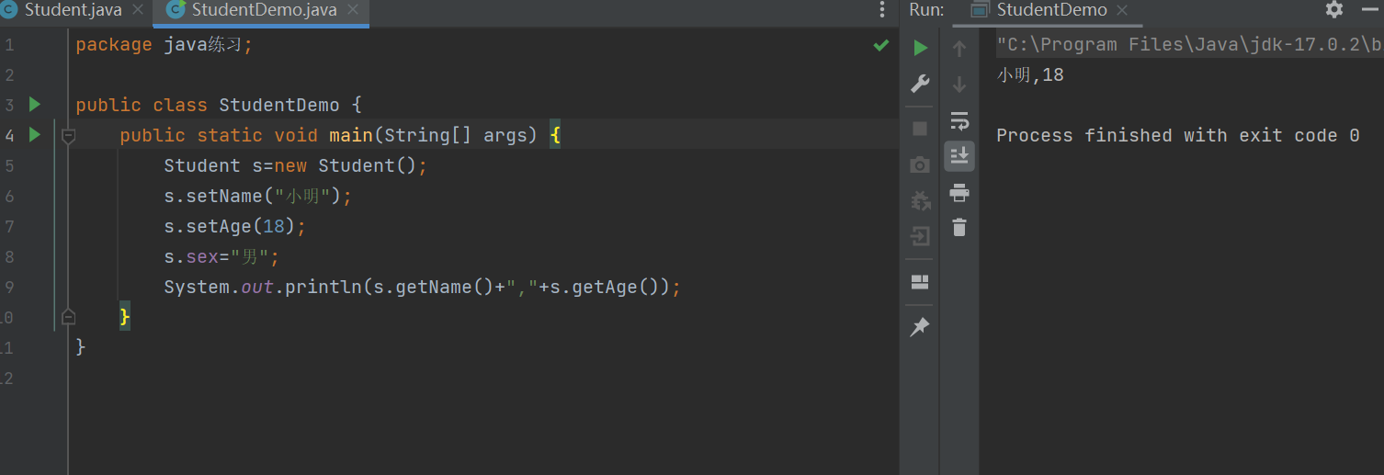Click Down the Stack Trace arrow
The width and height of the screenshot is (1384, 475).
pos(959,84)
